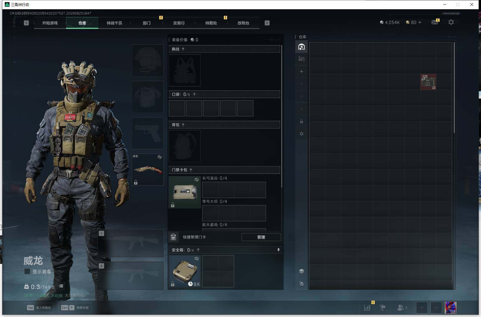Click the empty helmet slot
Viewport: 481px width, 317px height.
point(148,60)
